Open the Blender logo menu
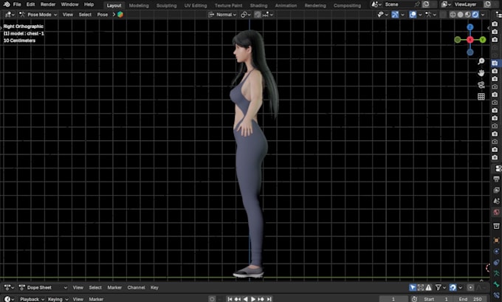 coord(7,4)
